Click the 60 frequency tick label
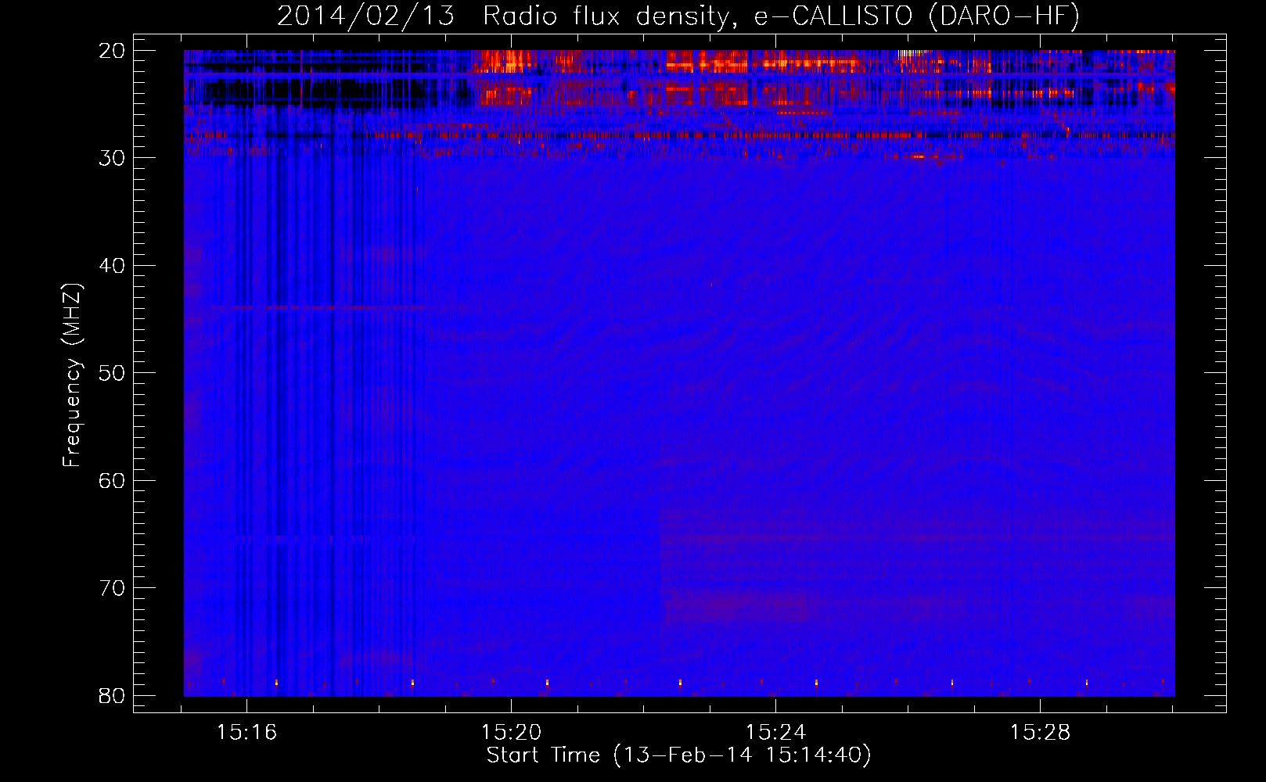The height and width of the screenshot is (782, 1266). tap(113, 480)
